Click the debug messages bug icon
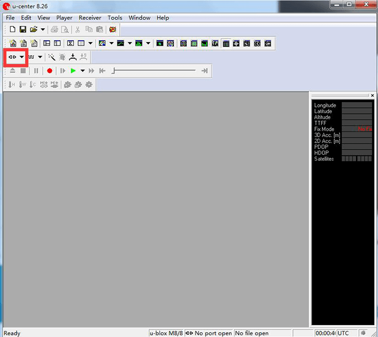This screenshot has height=337, width=378. 62,57
